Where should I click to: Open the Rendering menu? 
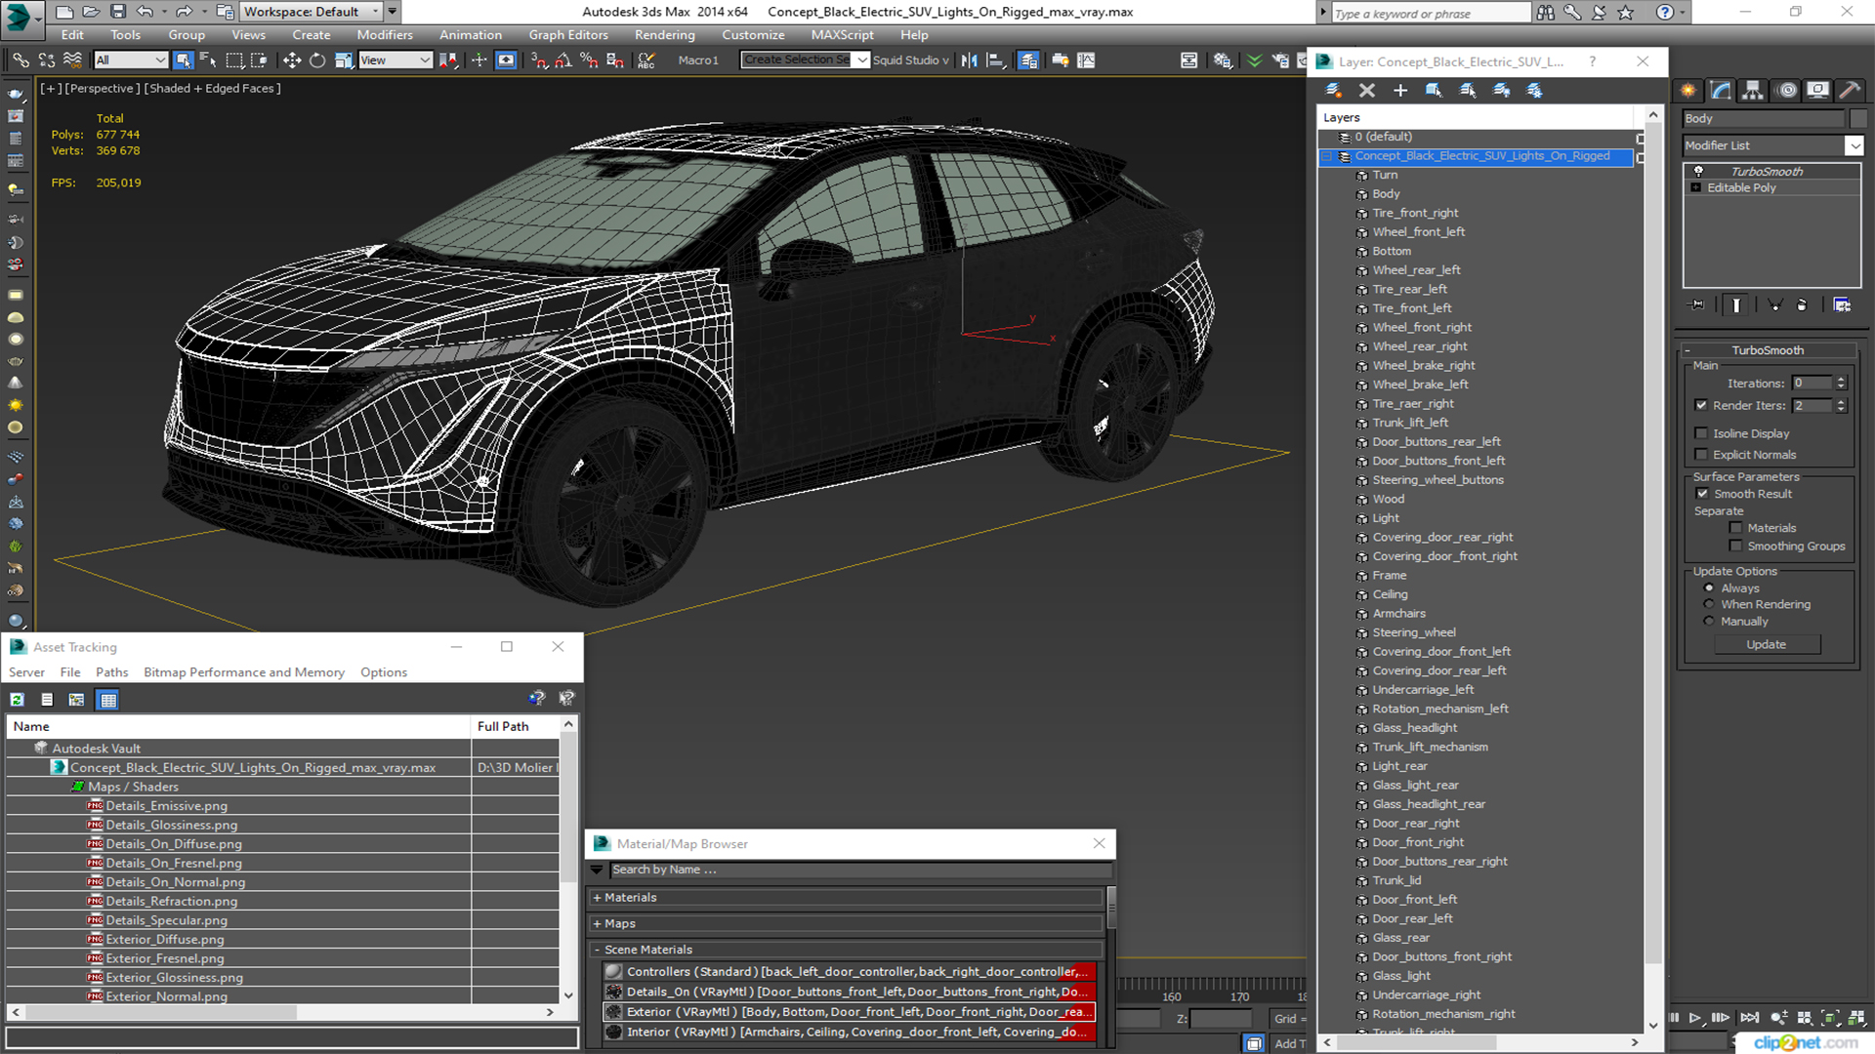point(665,35)
